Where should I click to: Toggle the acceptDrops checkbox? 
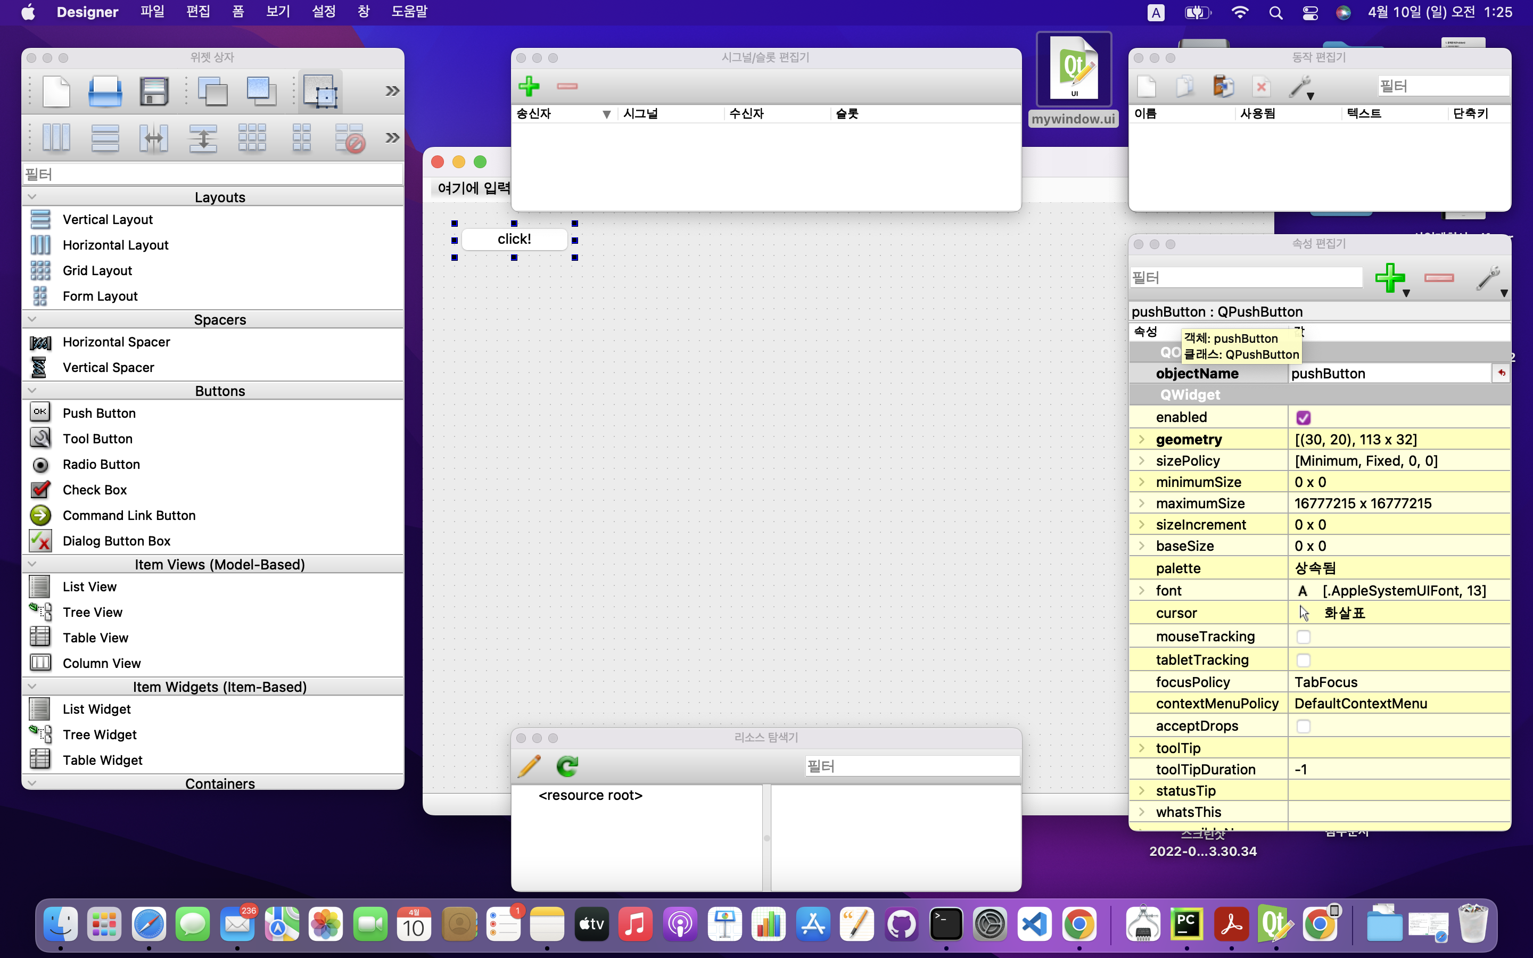point(1303,726)
